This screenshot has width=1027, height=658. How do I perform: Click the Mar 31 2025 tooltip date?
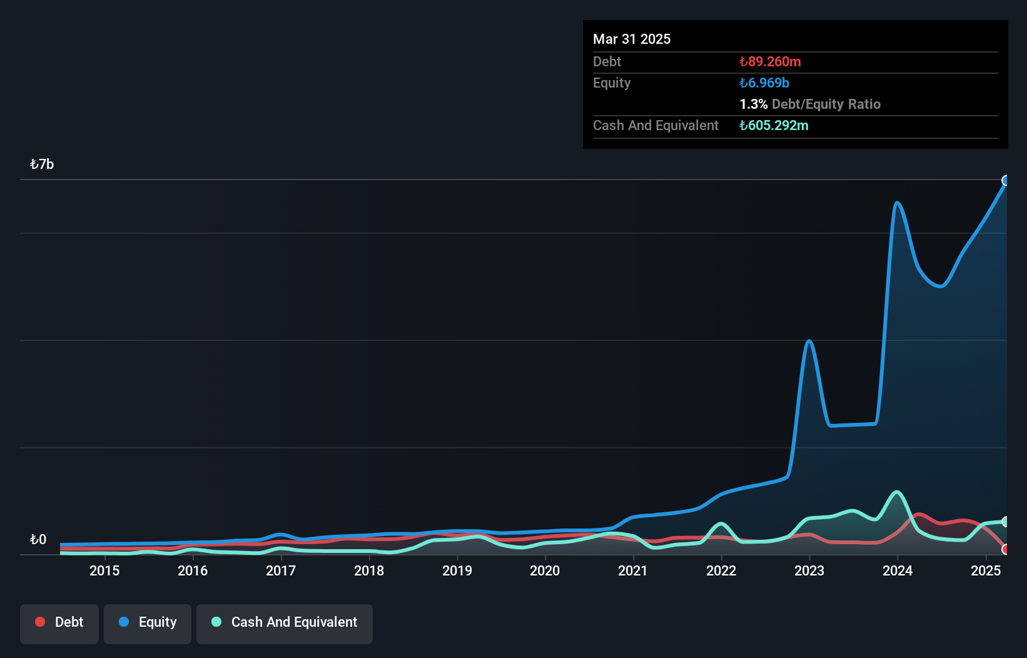(x=632, y=39)
